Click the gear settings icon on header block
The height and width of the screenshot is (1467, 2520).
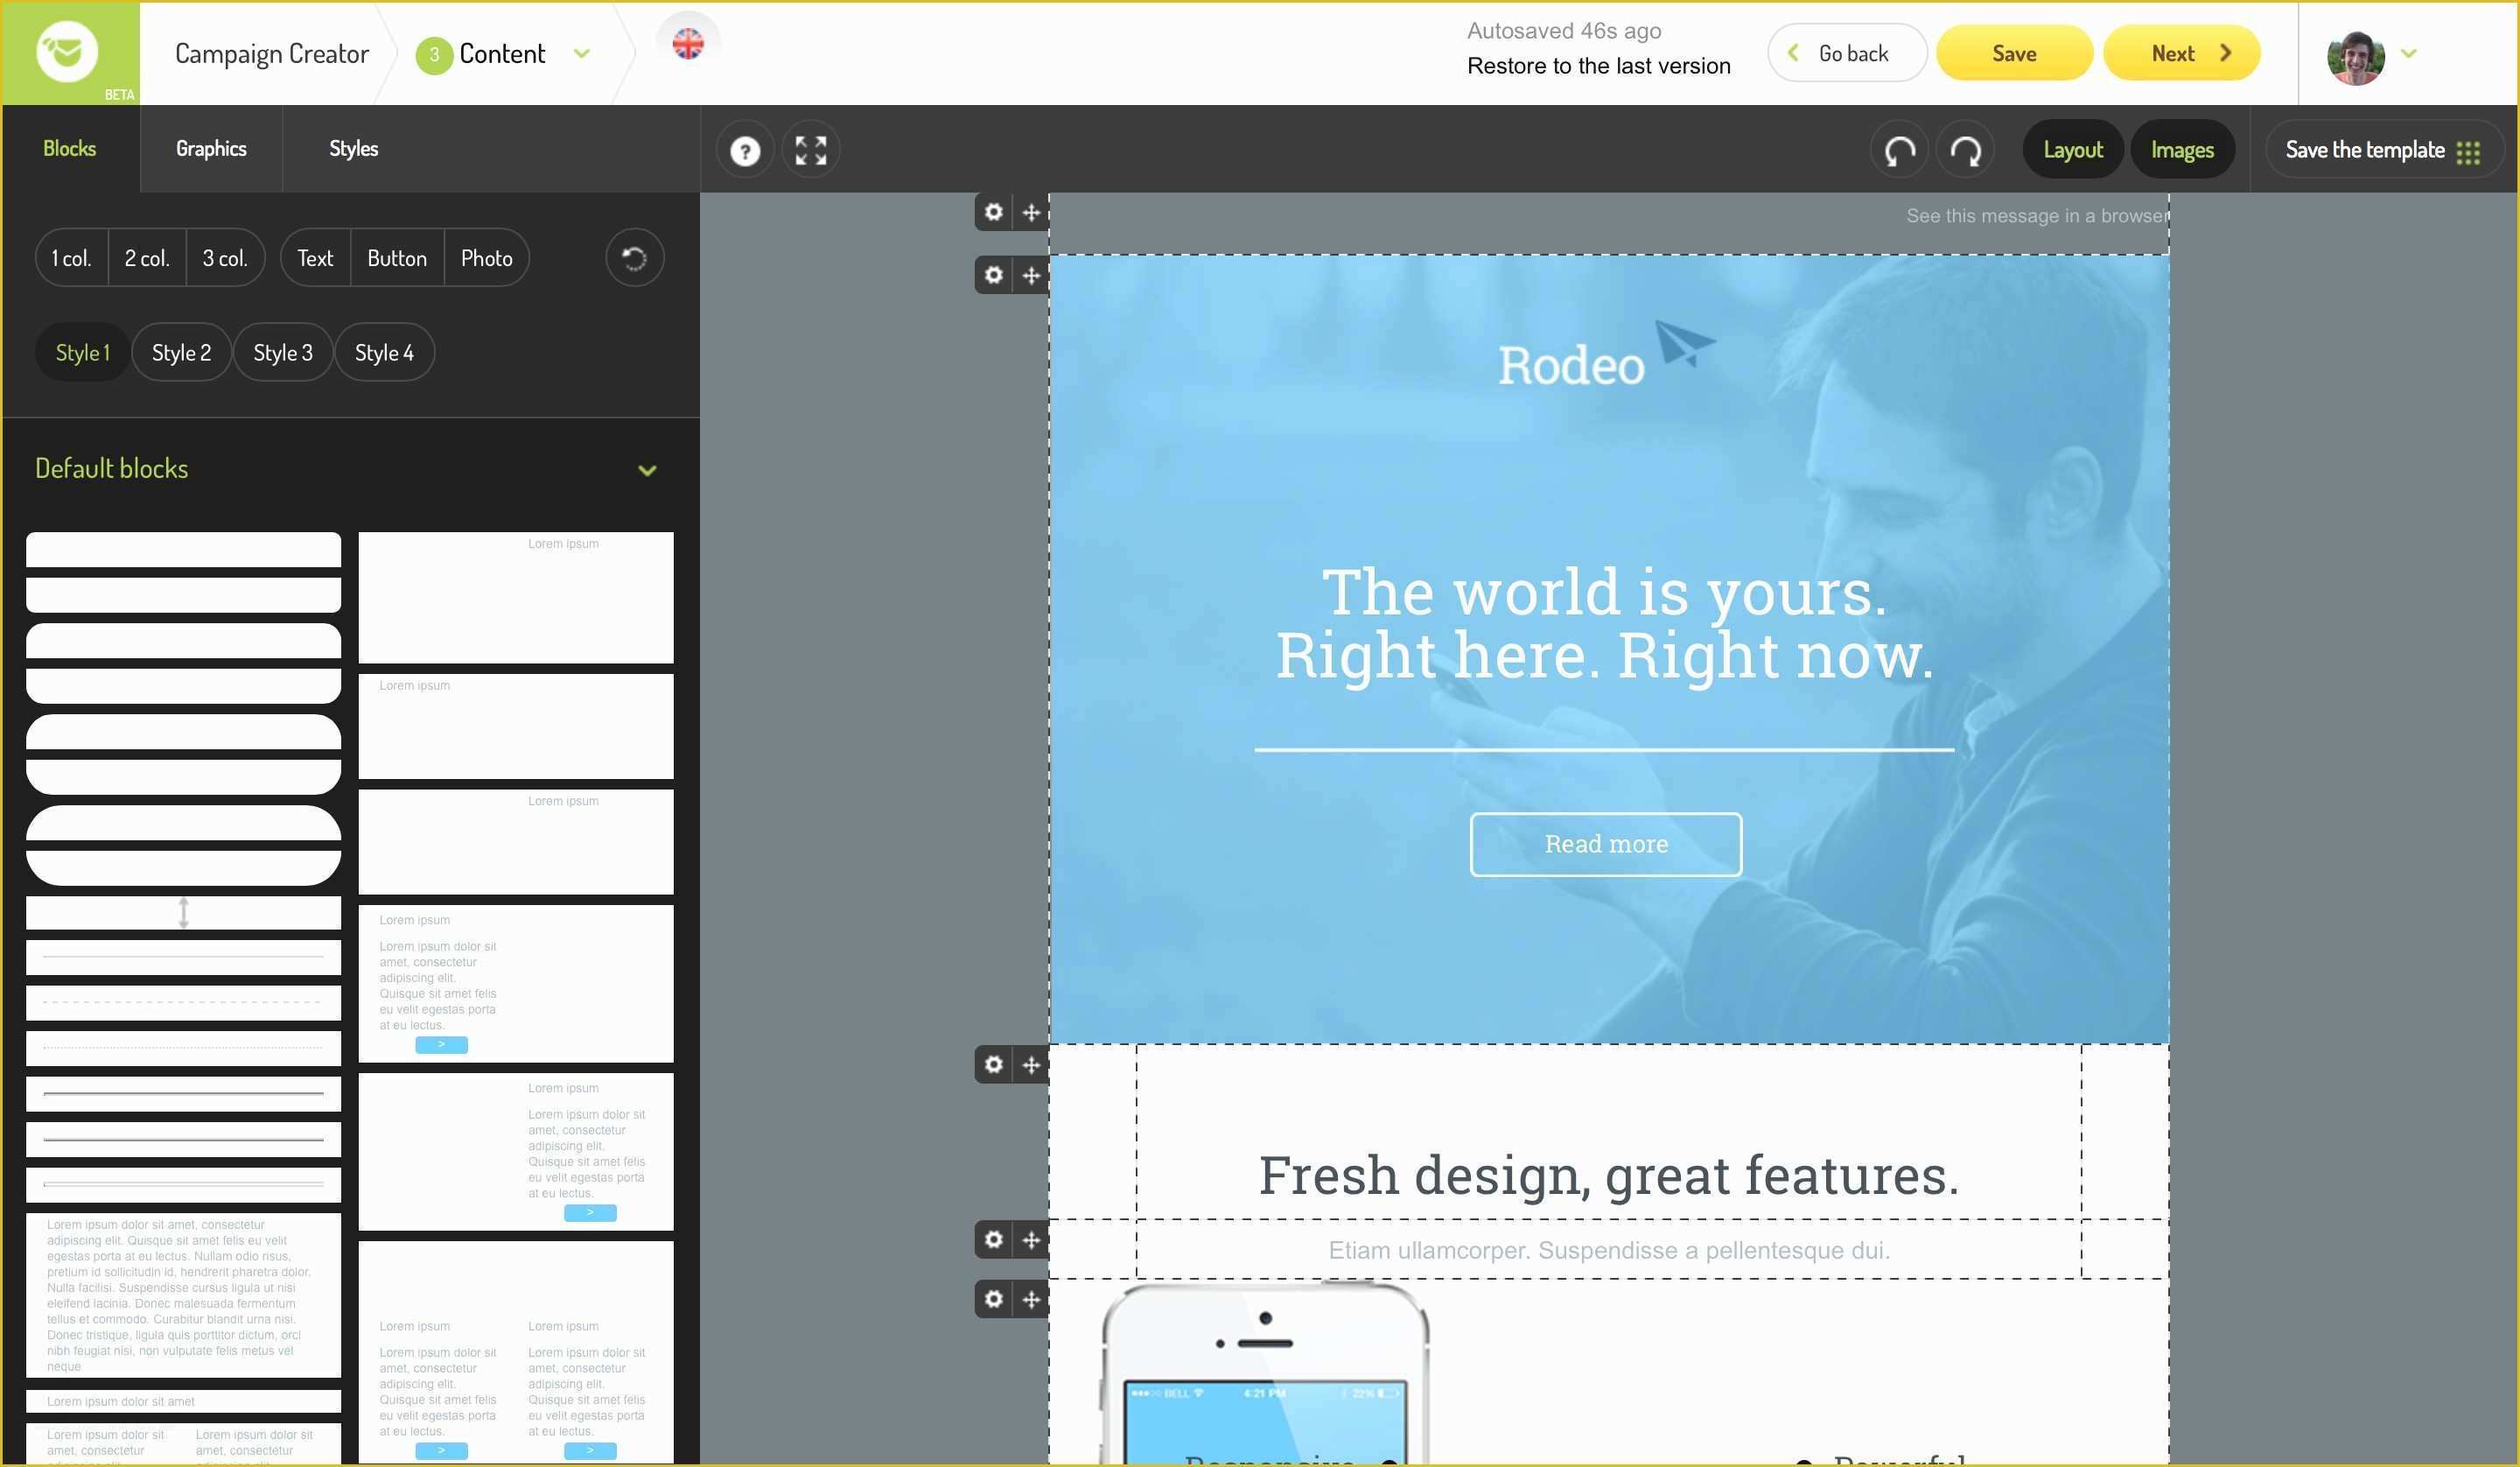(991, 276)
